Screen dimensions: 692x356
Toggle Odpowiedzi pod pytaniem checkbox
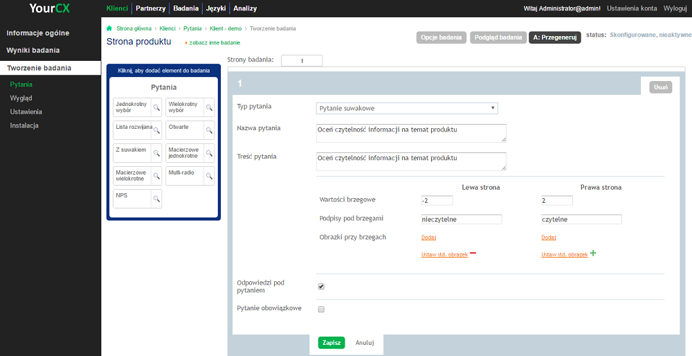pyautogui.click(x=321, y=286)
